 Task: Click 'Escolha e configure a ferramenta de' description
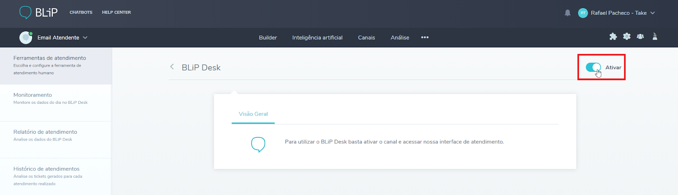(47, 65)
